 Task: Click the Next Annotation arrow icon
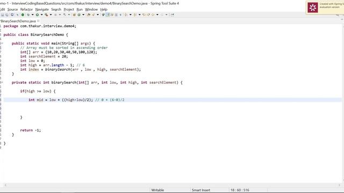(x=126, y=14)
